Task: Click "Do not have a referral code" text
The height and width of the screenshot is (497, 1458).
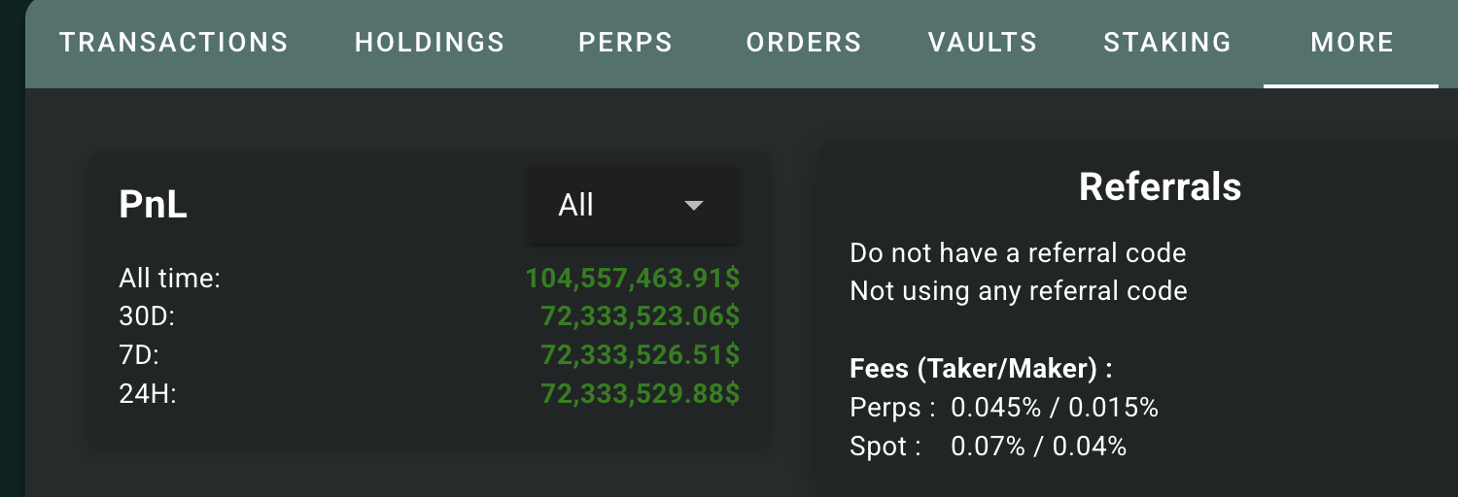Action: coord(1018,253)
